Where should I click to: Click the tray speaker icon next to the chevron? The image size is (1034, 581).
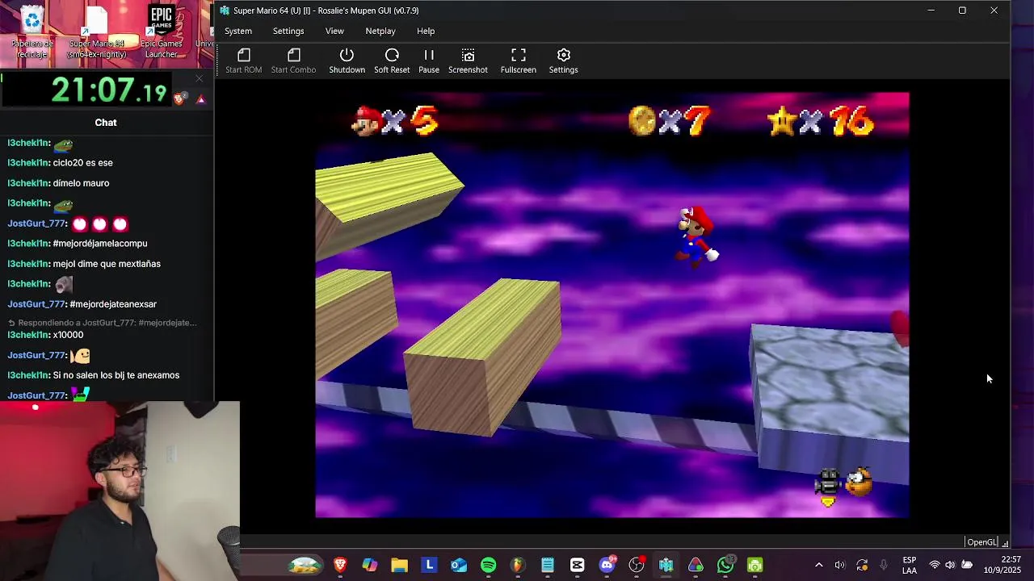click(x=839, y=565)
